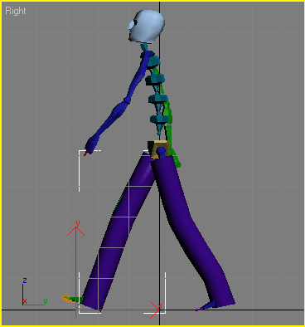Click the Right viewport label
The width and height of the screenshot is (305, 327).
(x=16, y=11)
